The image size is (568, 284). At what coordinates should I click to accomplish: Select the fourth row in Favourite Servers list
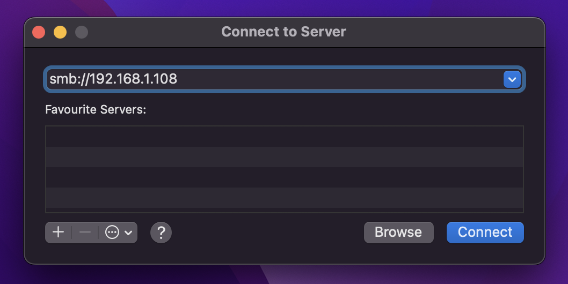click(284, 198)
